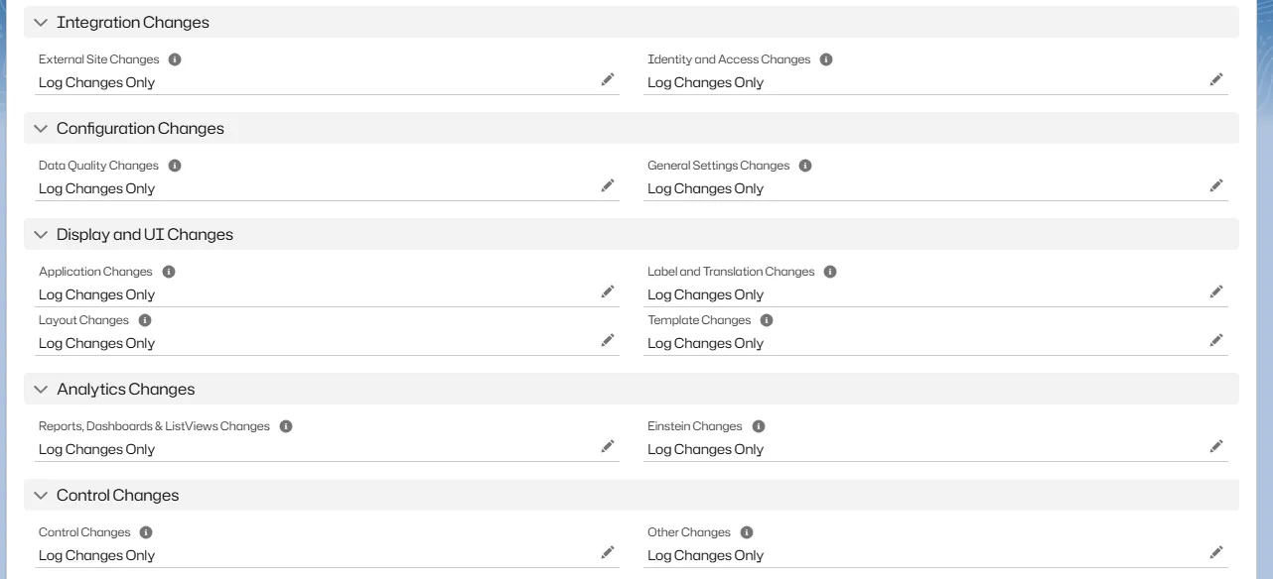This screenshot has width=1273, height=579.
Task: Edit the Identity and Access Changes setting
Action: [1216, 79]
